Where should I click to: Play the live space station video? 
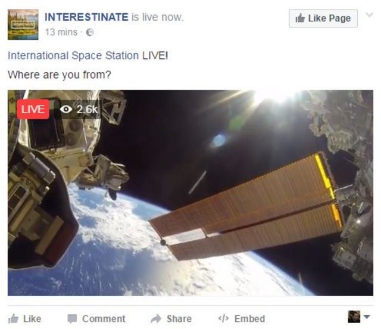point(190,197)
